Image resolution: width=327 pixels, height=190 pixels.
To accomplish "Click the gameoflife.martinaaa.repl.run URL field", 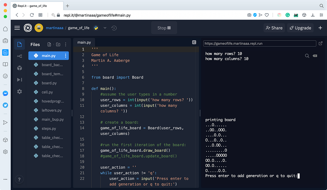I will click(260, 43).
